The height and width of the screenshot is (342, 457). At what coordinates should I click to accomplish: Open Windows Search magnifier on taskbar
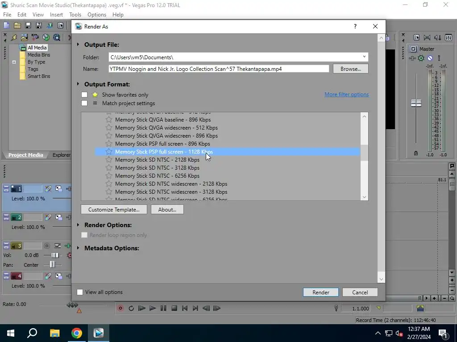32,333
